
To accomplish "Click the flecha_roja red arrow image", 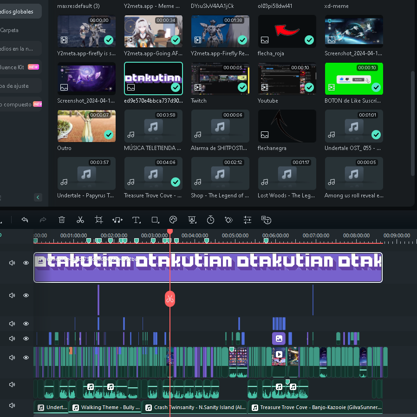I will tap(287, 31).
